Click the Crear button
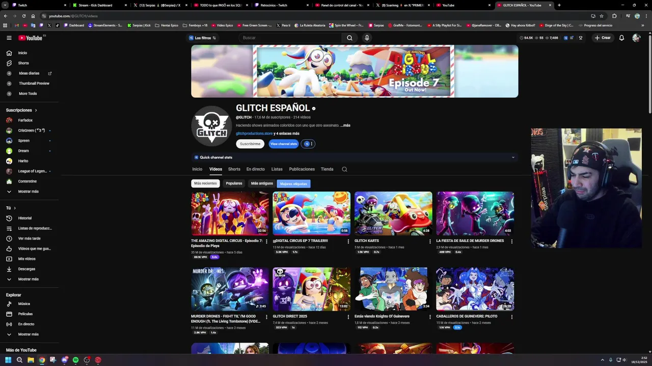 pos(603,38)
